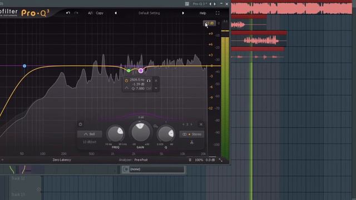Select the next band with the right arrow
This screenshot has width=356, height=200.
click(191, 124)
